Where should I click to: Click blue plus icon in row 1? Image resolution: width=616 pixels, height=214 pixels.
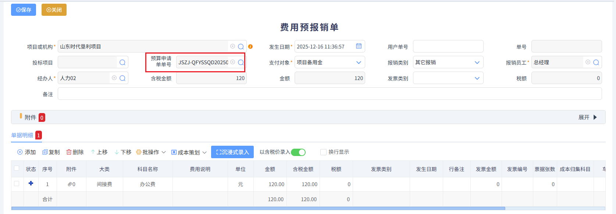pos(31,184)
